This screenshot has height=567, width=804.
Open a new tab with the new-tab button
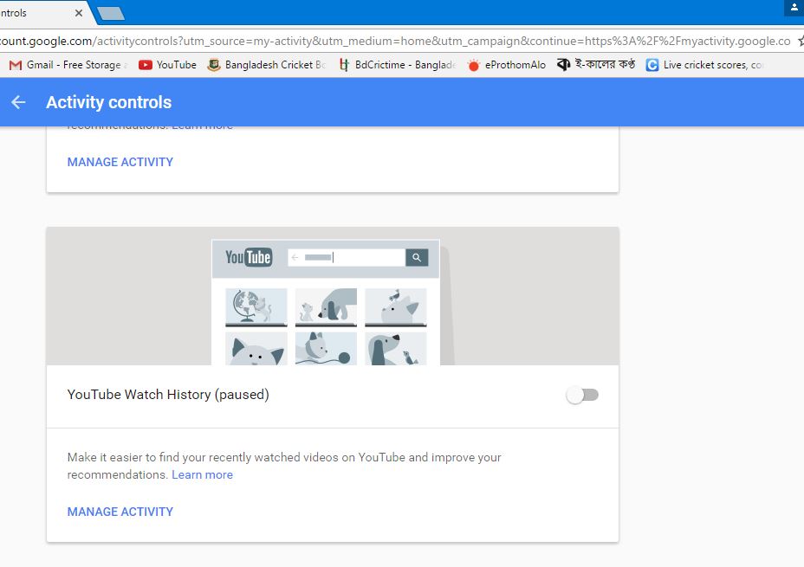111,13
